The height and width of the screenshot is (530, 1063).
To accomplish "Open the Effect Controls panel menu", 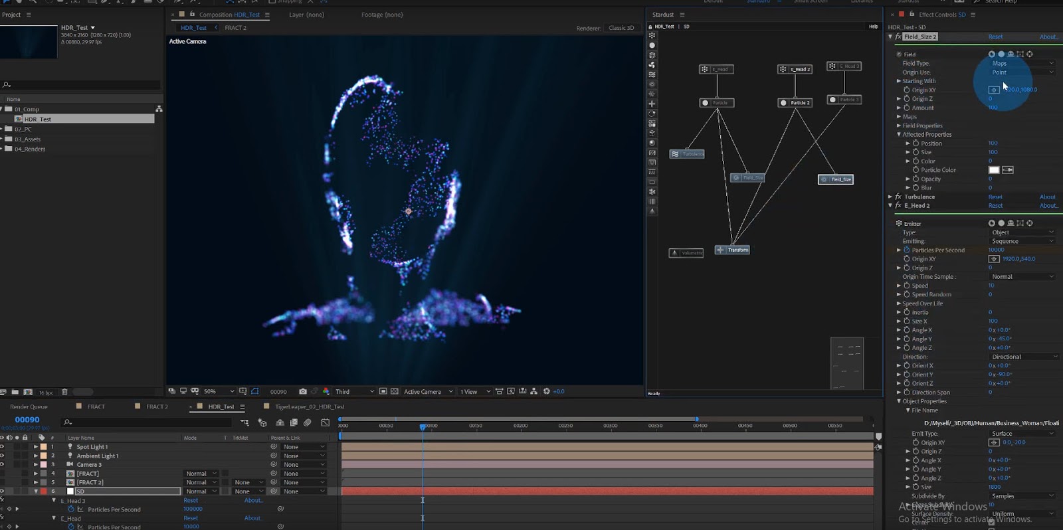I will click(x=973, y=15).
